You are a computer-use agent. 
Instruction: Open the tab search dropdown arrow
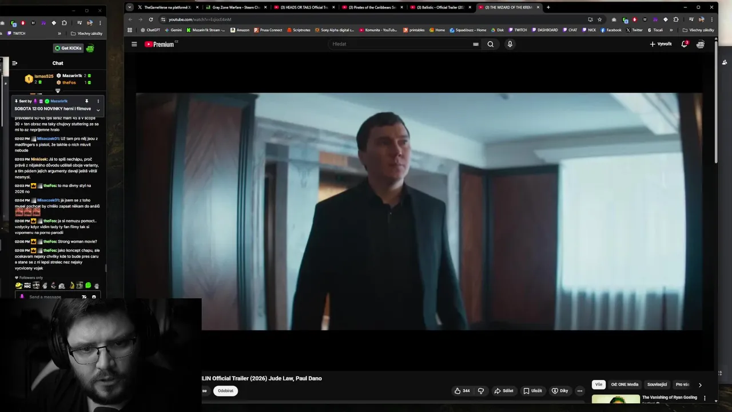(130, 7)
